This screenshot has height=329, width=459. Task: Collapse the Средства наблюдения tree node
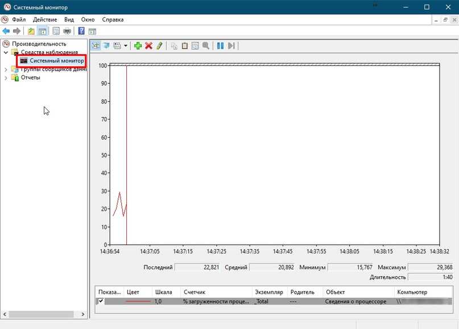6,52
